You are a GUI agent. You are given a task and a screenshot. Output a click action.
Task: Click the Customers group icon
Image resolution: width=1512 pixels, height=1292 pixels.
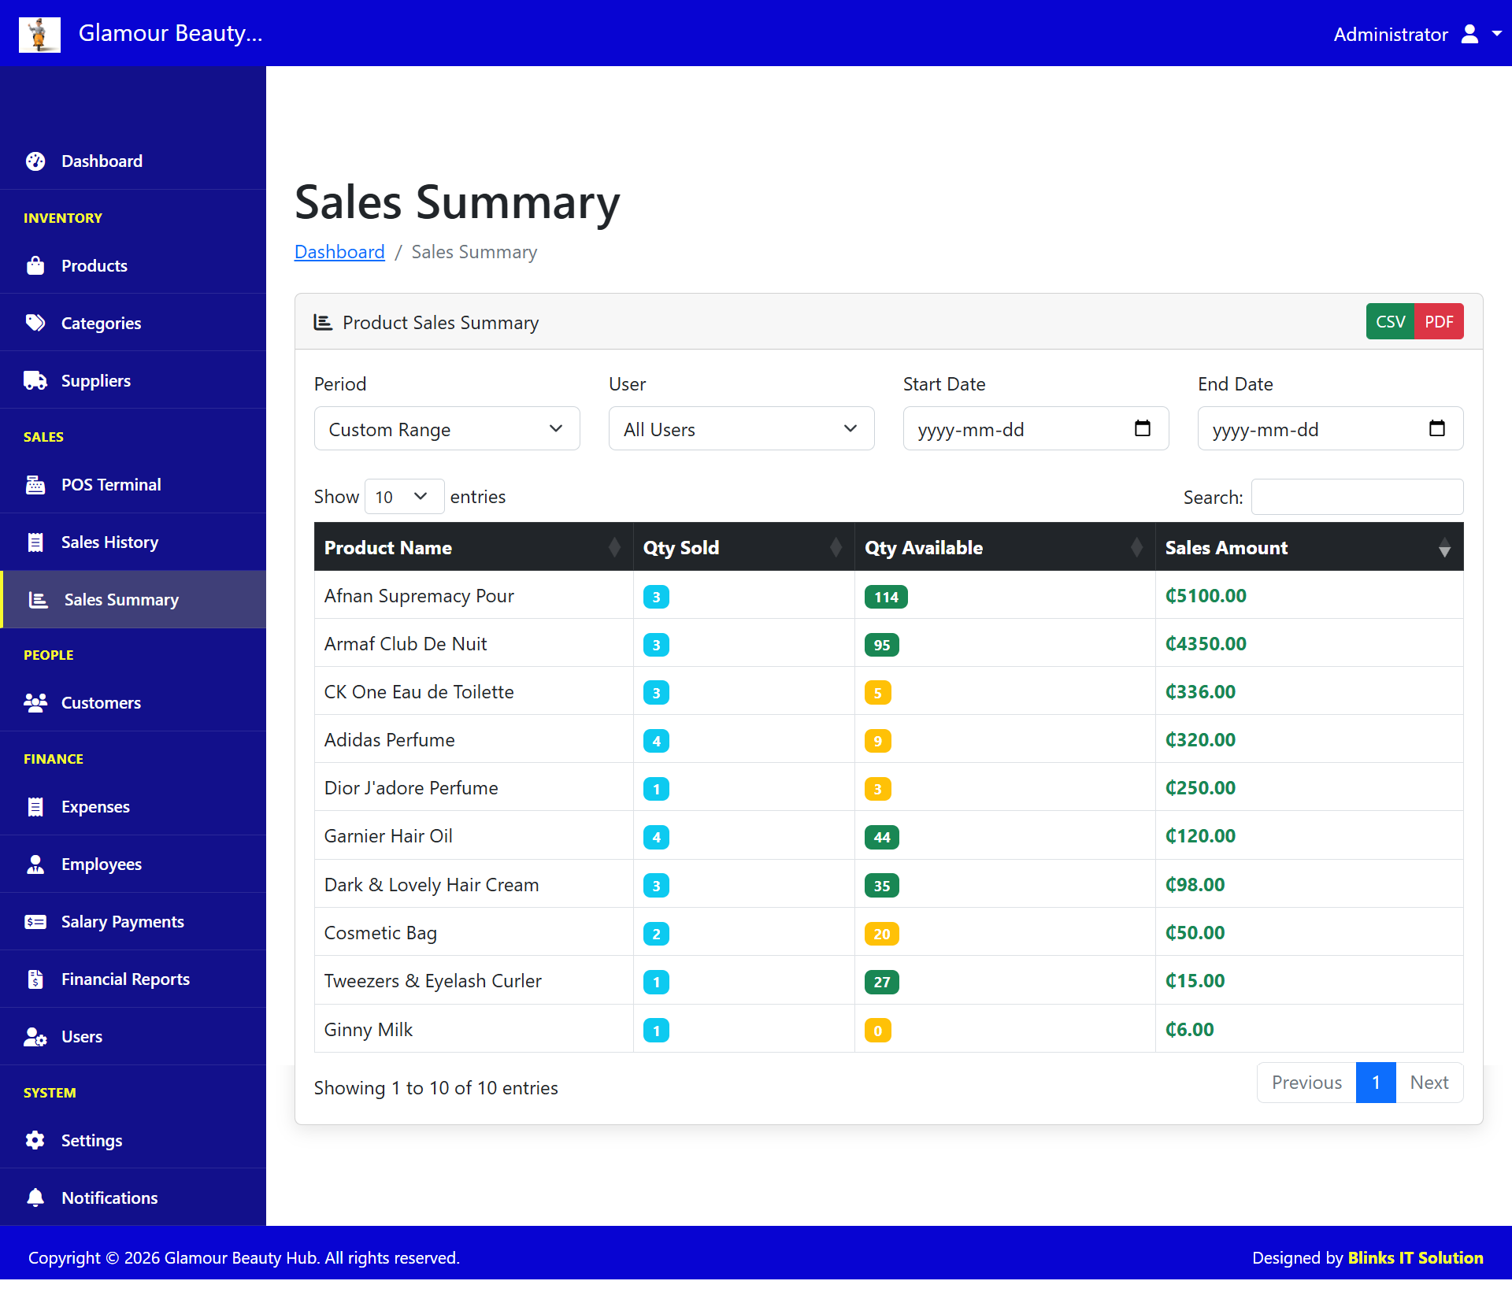[35, 703]
